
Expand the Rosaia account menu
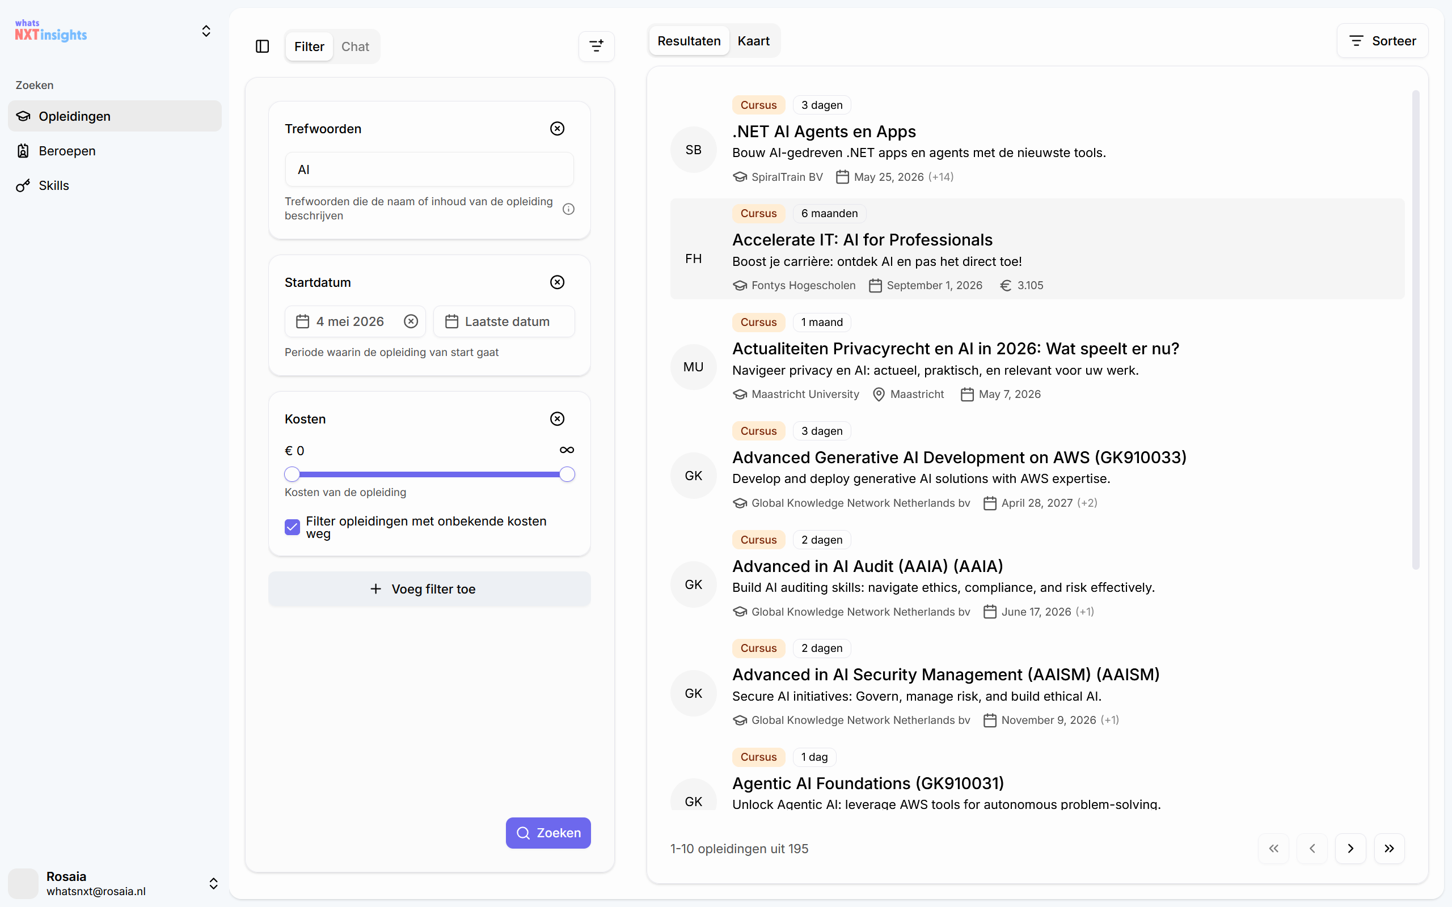coord(213,884)
